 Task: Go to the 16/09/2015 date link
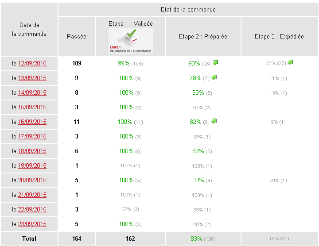pyautogui.click(x=32, y=122)
